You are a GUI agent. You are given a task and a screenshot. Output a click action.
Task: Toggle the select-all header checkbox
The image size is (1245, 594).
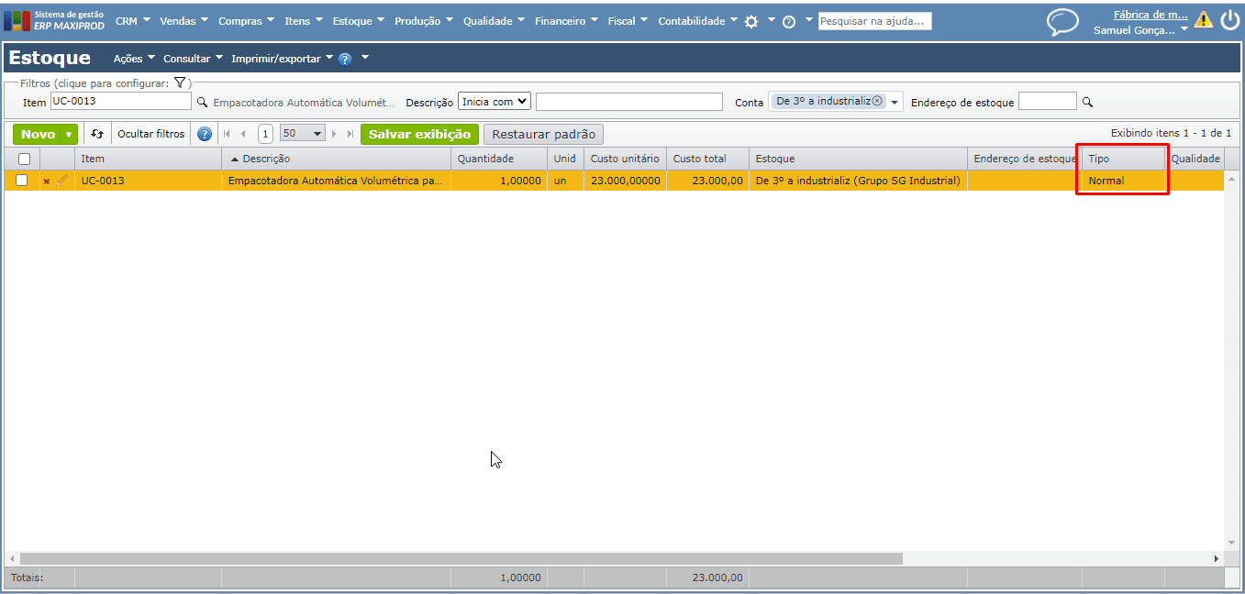[x=24, y=159]
